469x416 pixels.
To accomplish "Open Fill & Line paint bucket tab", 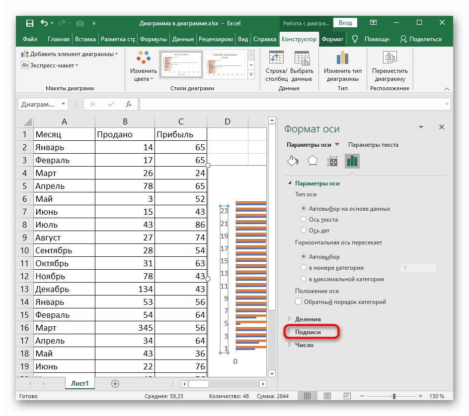I will (293, 161).
